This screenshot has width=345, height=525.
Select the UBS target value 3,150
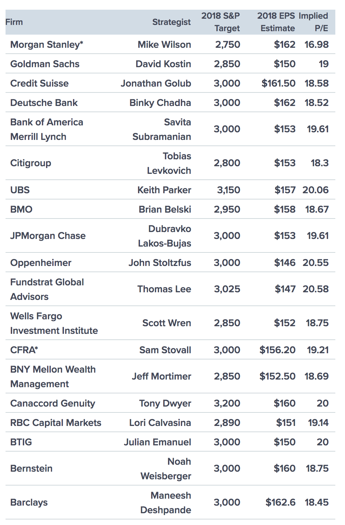[229, 190]
